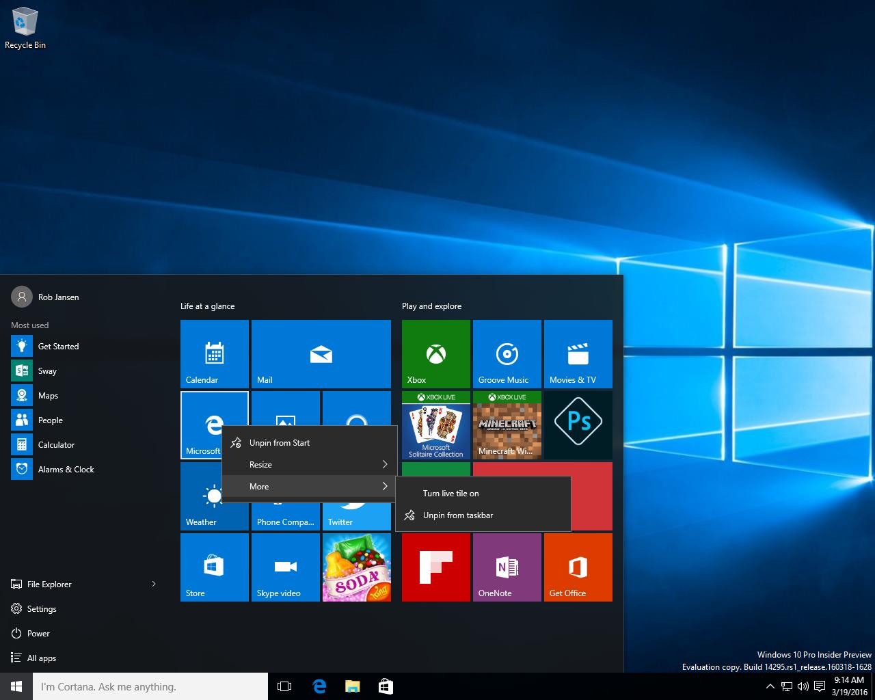Open File Explorer from the taskbar
The image size is (875, 700).
point(352,686)
